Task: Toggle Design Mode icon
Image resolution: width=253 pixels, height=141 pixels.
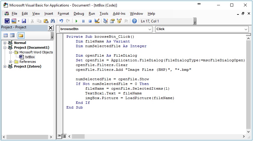Action: point(97,21)
